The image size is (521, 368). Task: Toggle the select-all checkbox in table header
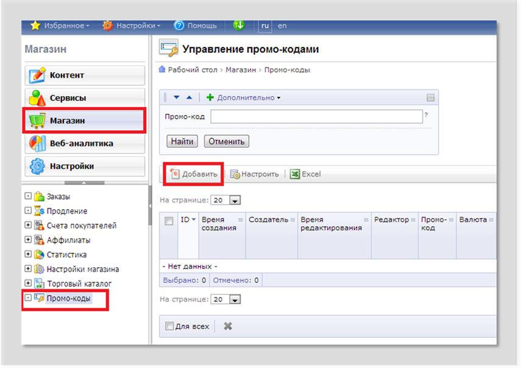[x=169, y=221]
